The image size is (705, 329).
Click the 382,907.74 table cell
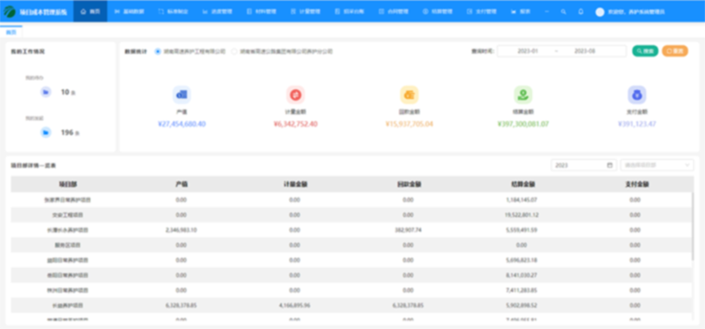pyautogui.click(x=408, y=230)
